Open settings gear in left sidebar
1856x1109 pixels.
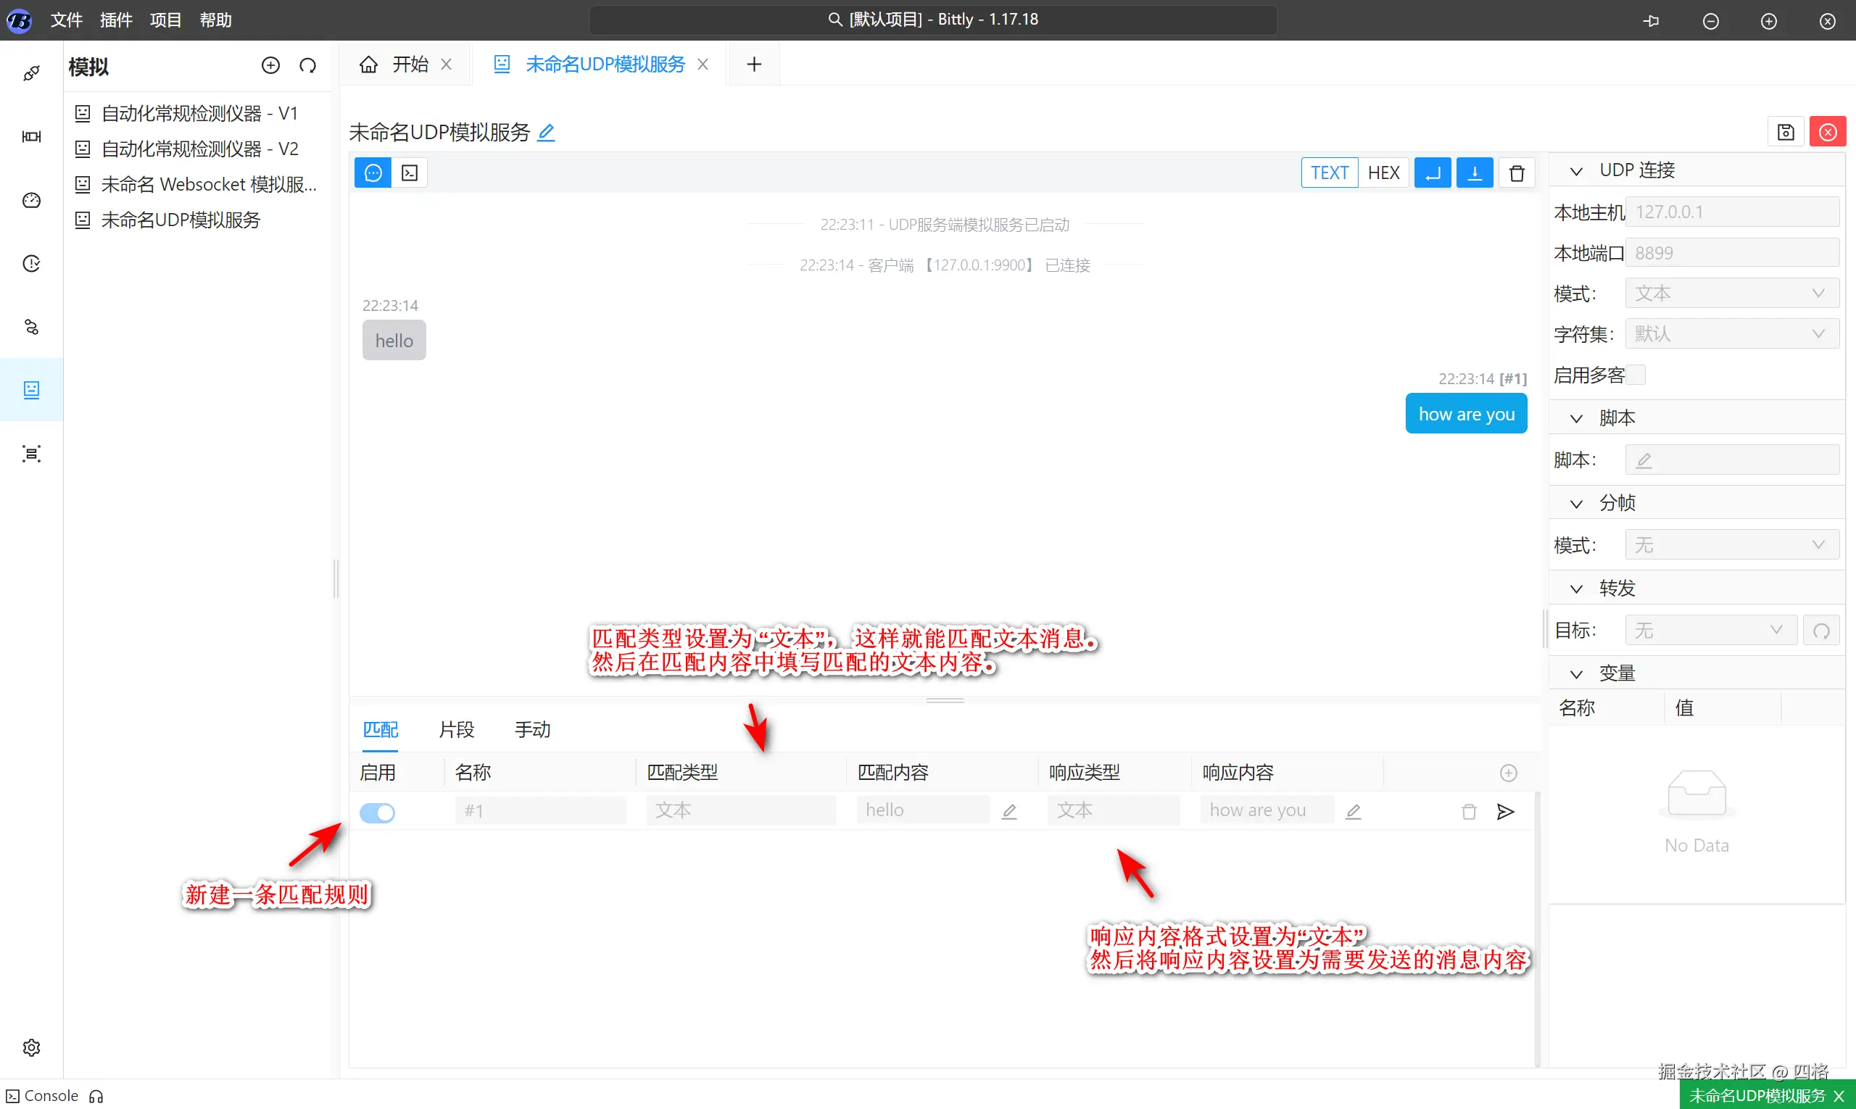(x=31, y=1047)
